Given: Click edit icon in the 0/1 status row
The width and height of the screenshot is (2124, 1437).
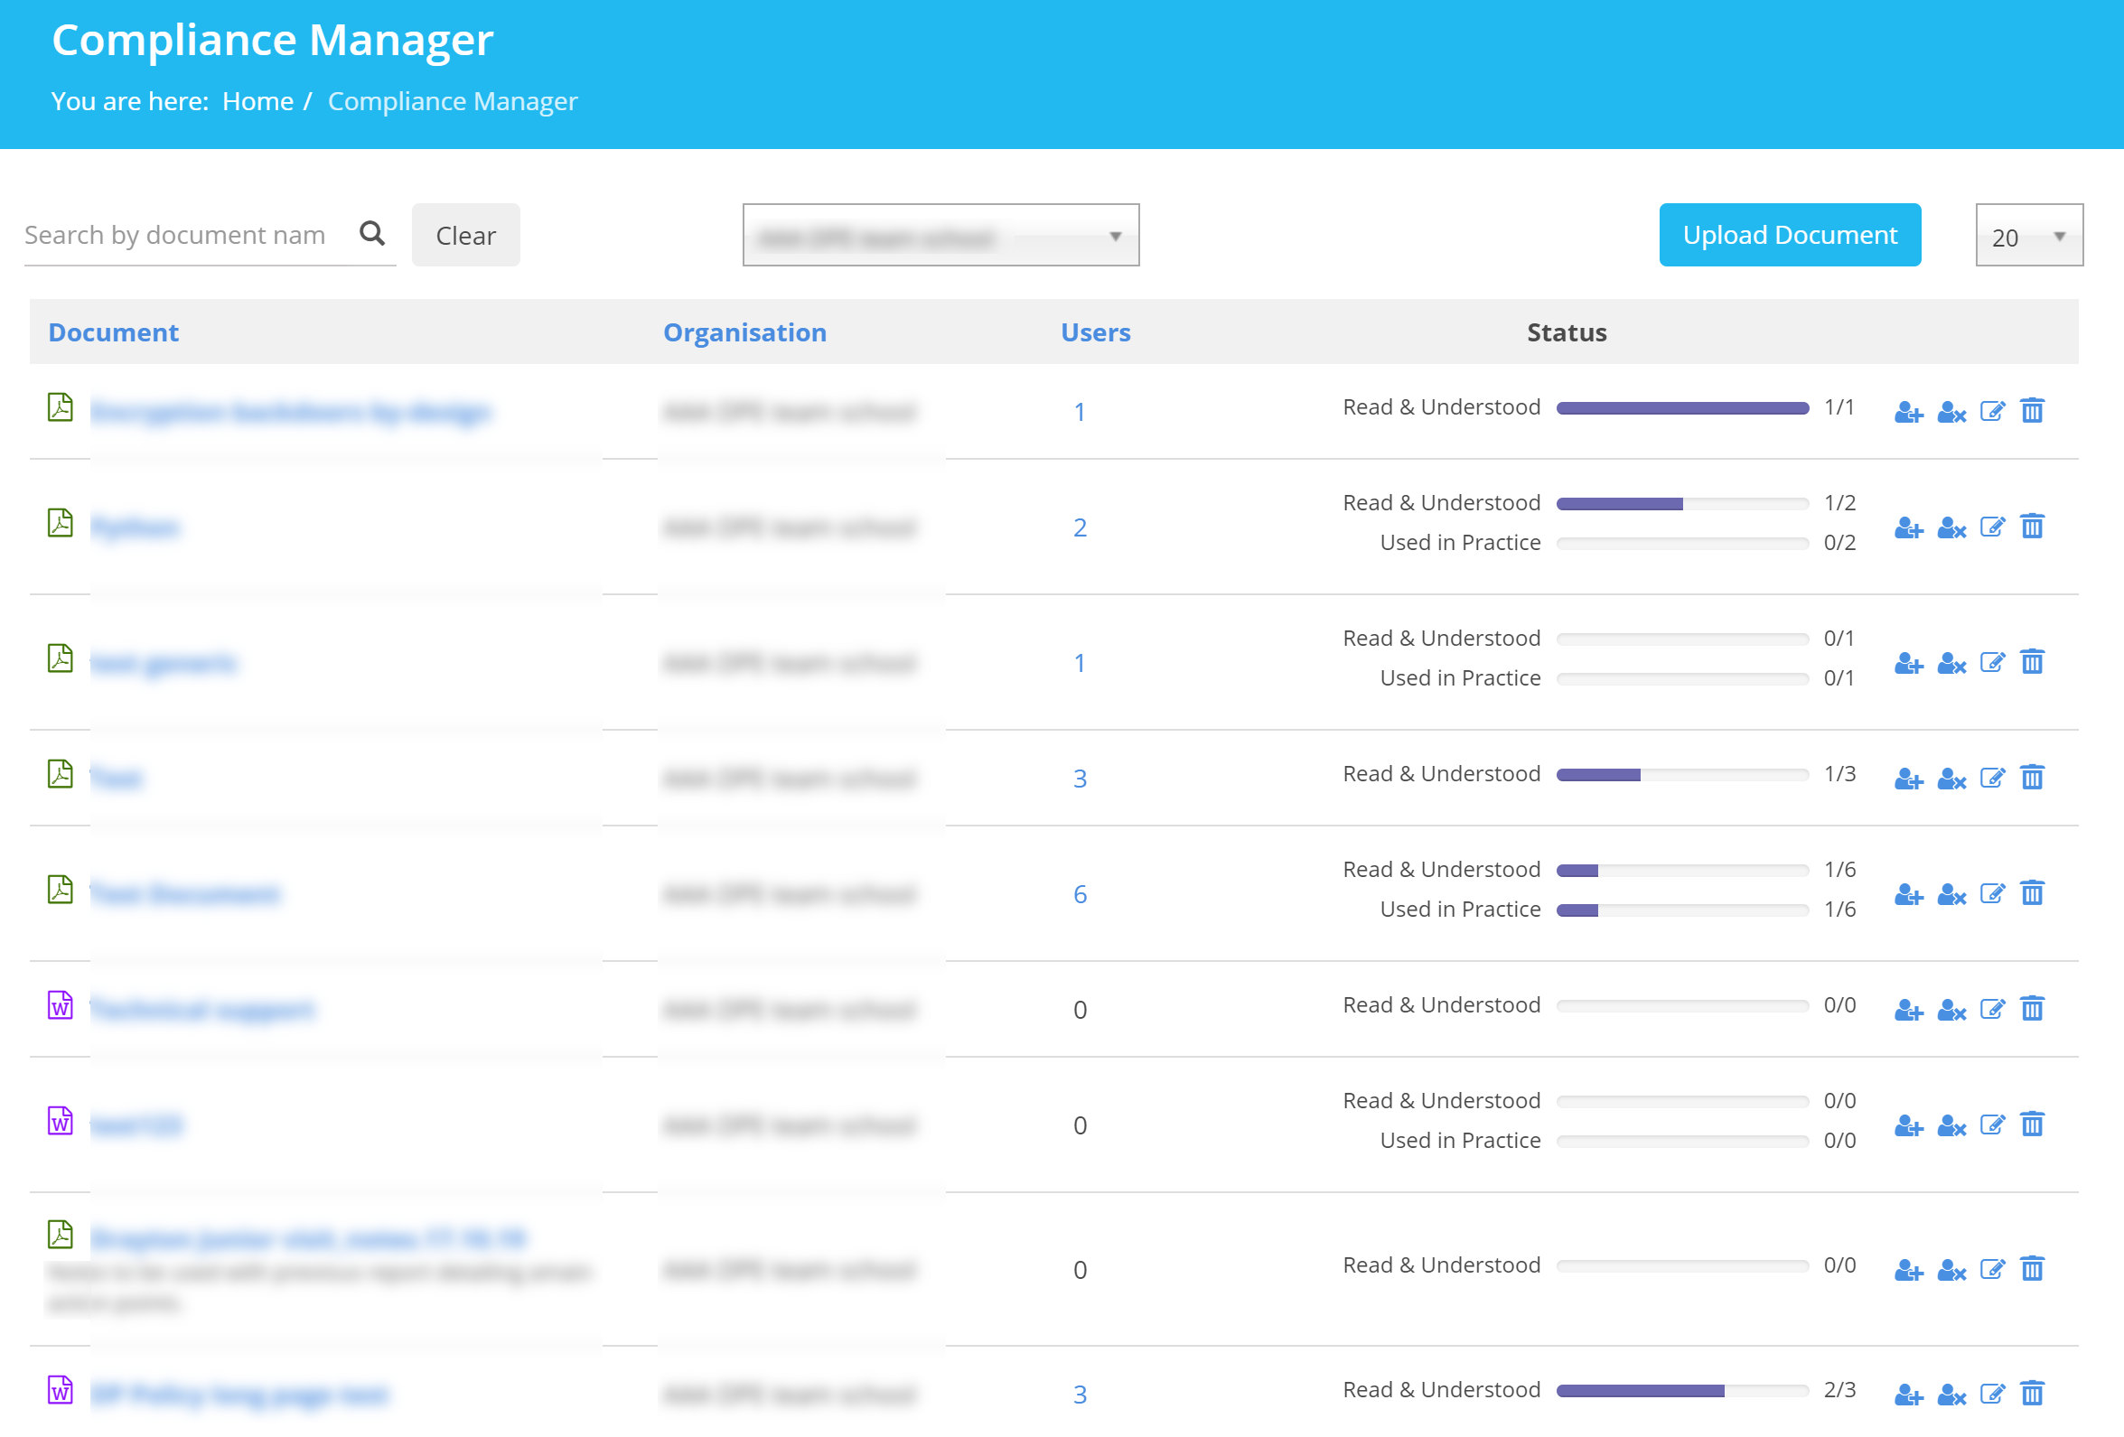Looking at the screenshot, I should (1991, 663).
